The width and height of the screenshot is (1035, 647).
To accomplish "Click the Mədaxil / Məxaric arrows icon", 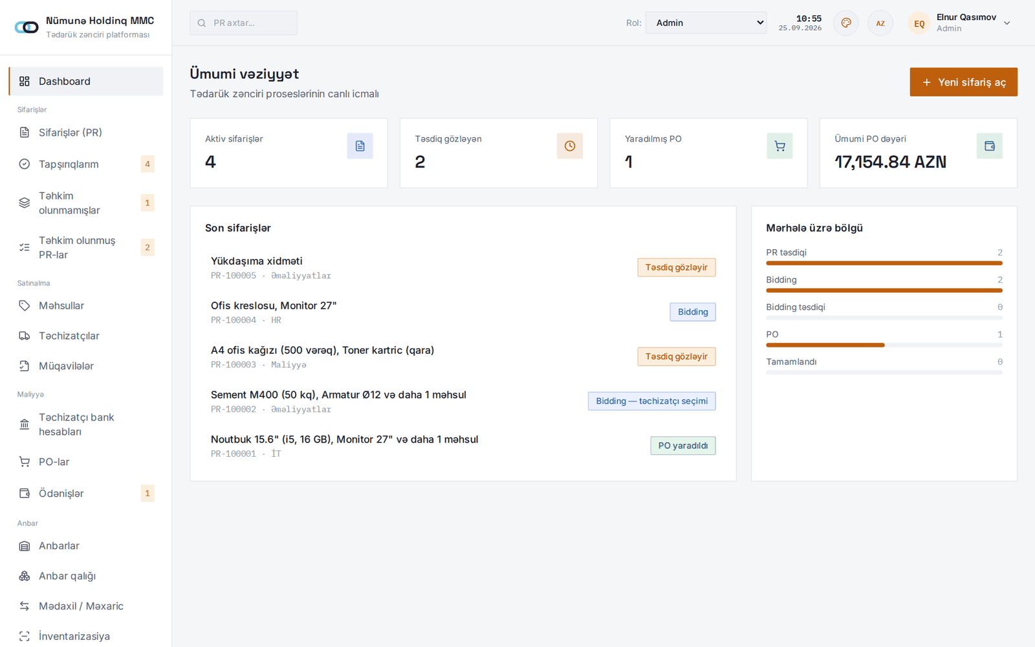I will 25,606.
